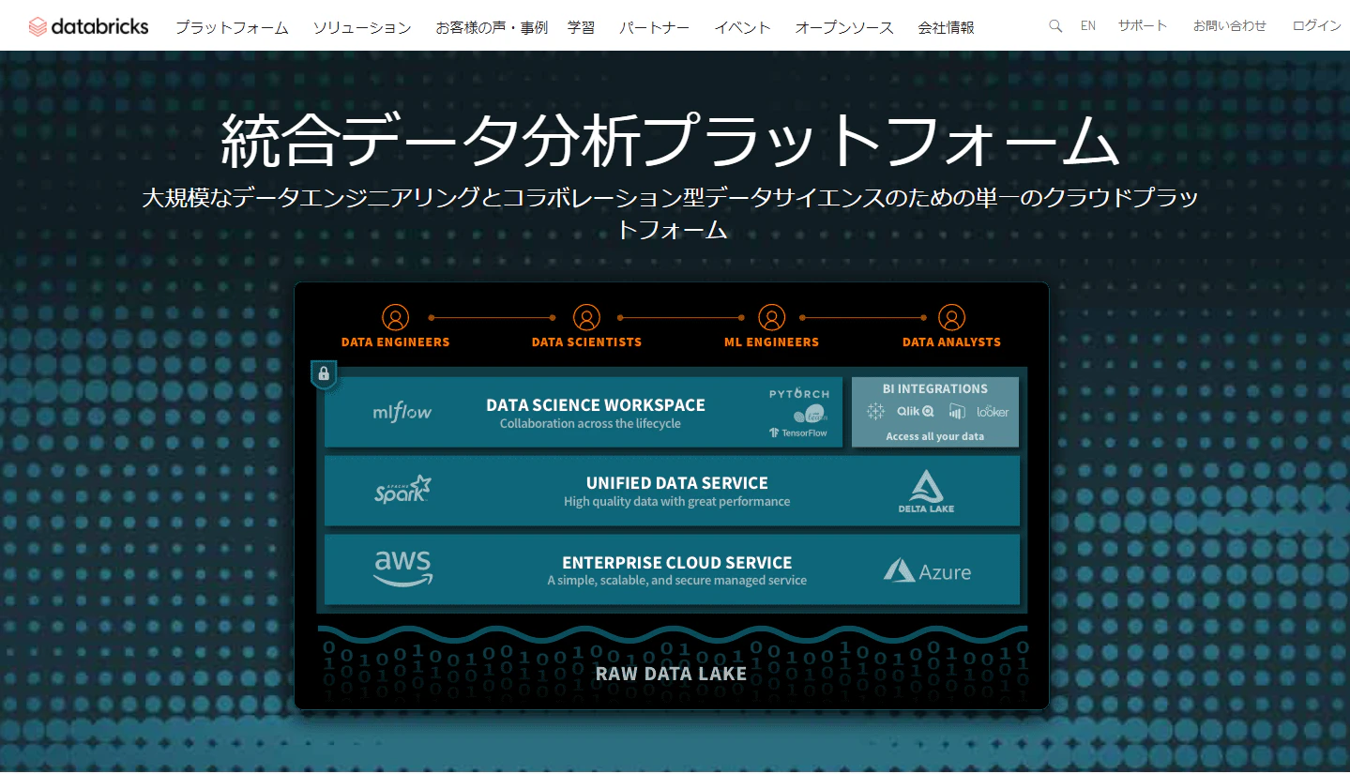This screenshot has height=774, width=1350.
Task: Click the Power BI bar-chart icon
Action: (x=957, y=411)
